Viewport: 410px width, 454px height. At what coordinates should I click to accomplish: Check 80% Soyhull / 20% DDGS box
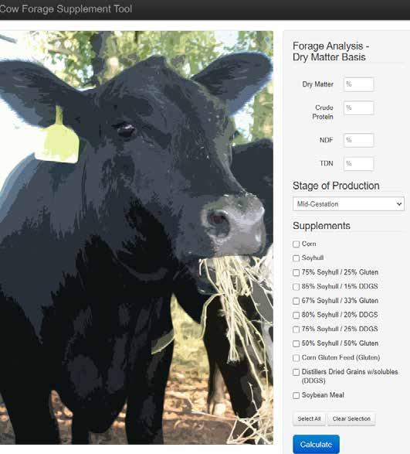tap(296, 315)
